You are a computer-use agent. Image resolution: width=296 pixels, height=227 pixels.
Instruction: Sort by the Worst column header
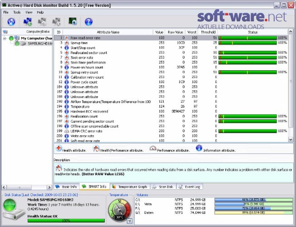(192, 32)
